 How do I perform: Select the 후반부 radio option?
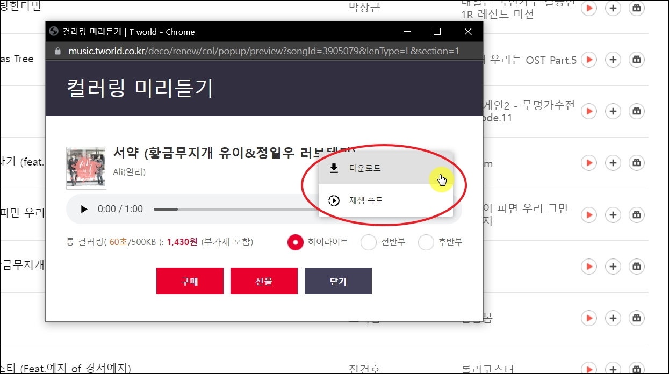tap(426, 242)
